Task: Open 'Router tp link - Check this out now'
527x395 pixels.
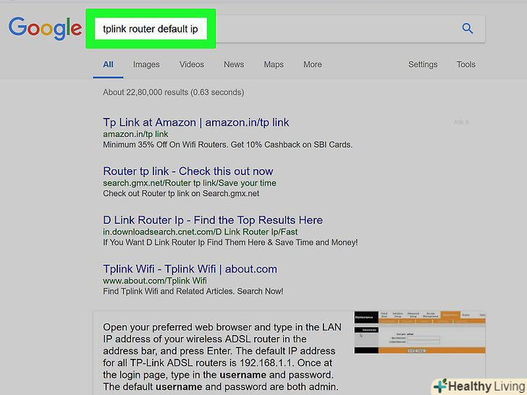Action: (x=188, y=171)
